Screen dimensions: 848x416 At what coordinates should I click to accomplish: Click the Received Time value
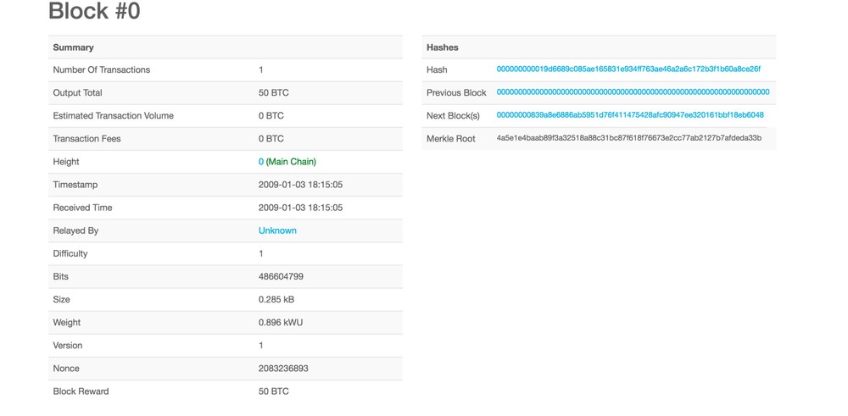(x=301, y=208)
